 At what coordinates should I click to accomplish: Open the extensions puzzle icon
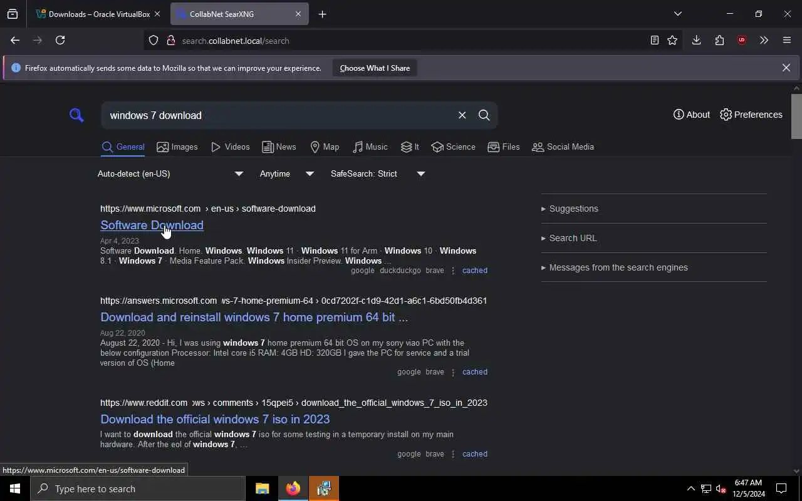tap(719, 40)
